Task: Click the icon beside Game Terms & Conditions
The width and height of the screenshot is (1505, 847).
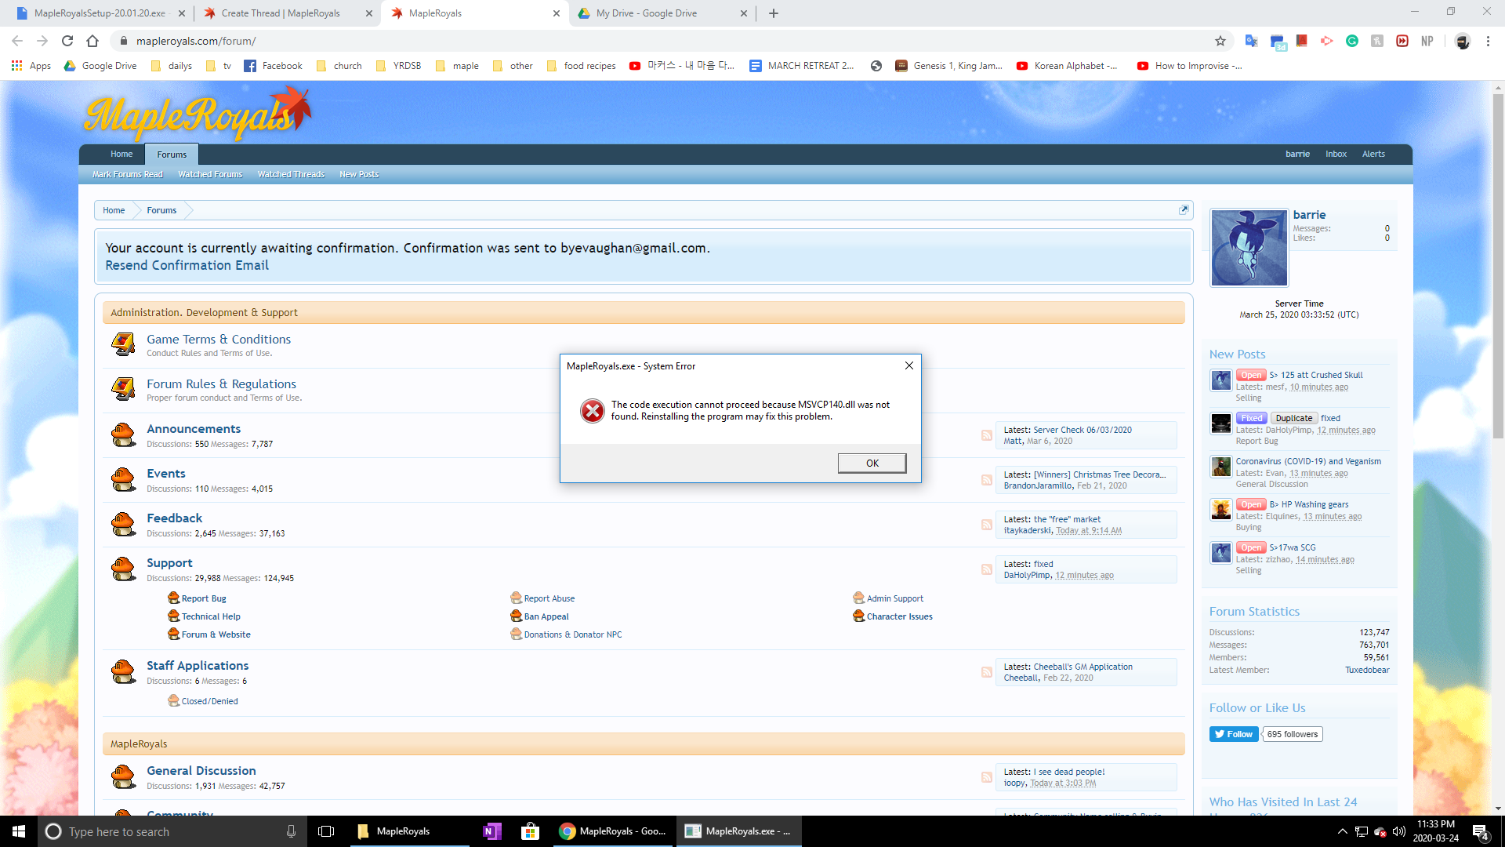Action: (x=123, y=344)
